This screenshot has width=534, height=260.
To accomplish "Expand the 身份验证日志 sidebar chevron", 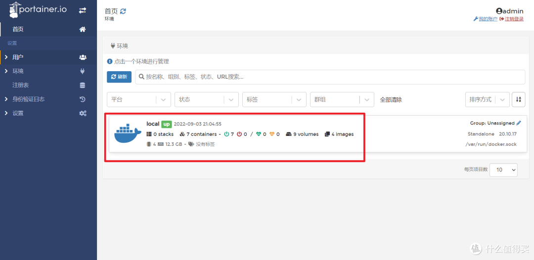I will [6, 99].
